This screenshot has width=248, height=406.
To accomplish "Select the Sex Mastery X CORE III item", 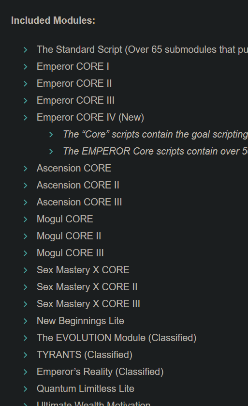I will 88,304.
